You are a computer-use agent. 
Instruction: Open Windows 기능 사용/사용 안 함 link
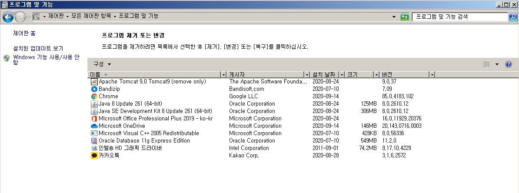46,60
